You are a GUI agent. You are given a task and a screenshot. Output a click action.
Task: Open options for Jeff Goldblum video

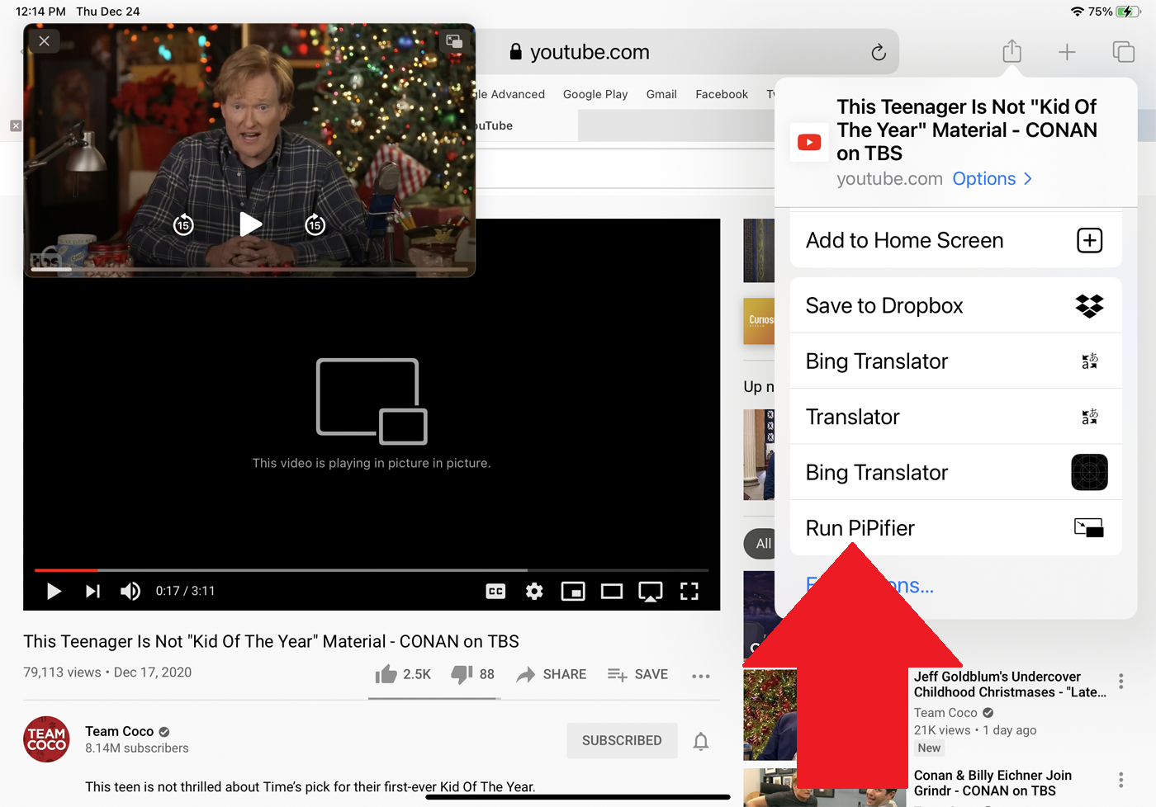pos(1120,681)
